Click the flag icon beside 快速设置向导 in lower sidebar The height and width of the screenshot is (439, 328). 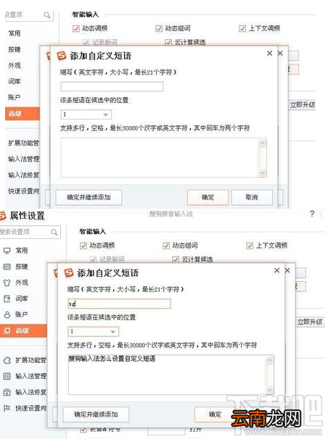pyautogui.click(x=7, y=408)
